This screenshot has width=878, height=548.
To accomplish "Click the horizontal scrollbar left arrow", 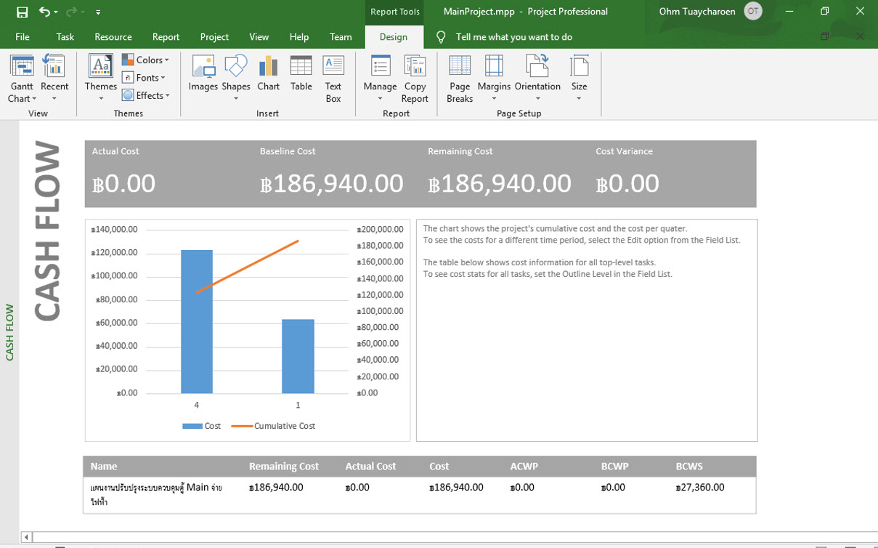I will [x=26, y=536].
